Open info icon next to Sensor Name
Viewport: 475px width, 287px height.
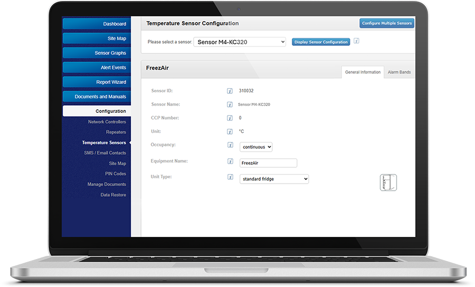pos(230,104)
